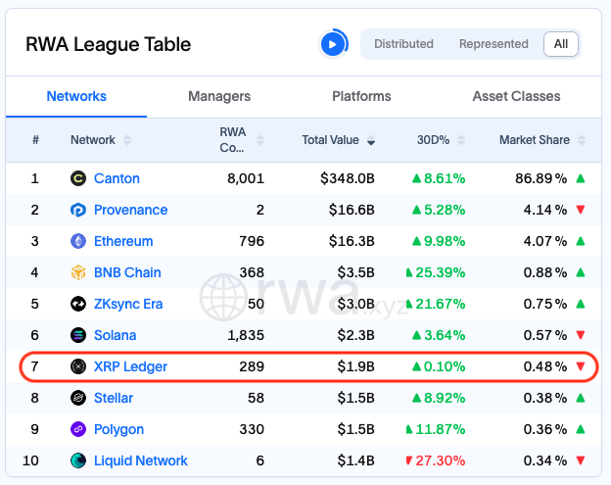Screen dimensions: 611x485
Task: Click the Ethereum diamond logo icon
Action: [78, 241]
